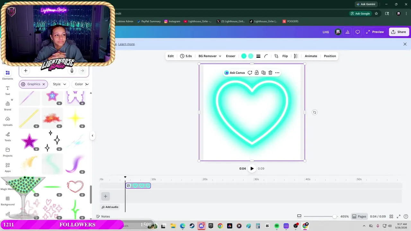Open the Background panel in the sidebar

8,201
